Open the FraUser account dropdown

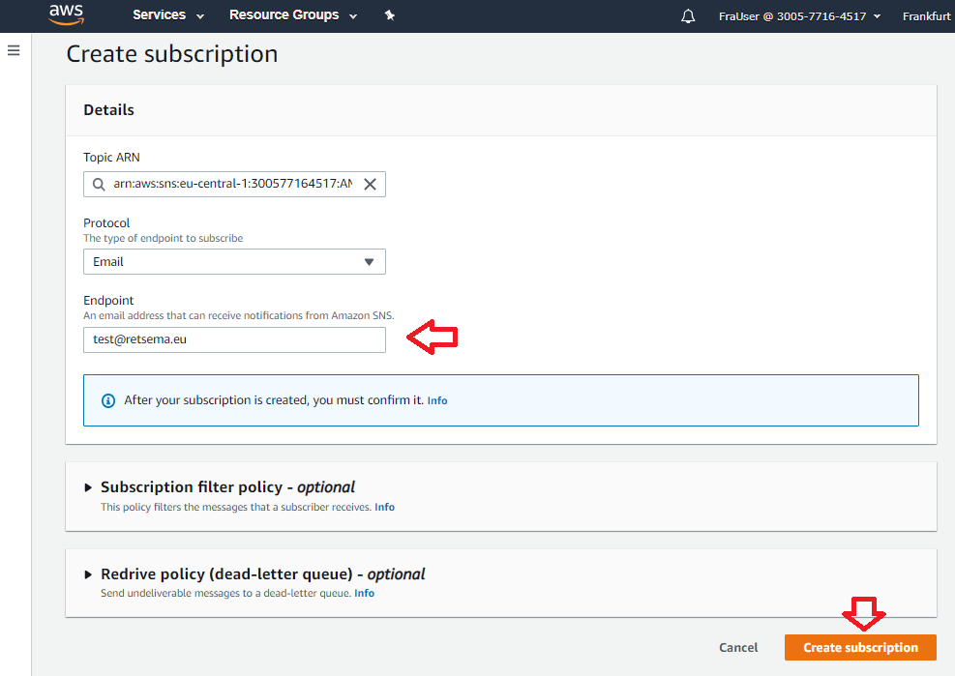click(x=799, y=16)
